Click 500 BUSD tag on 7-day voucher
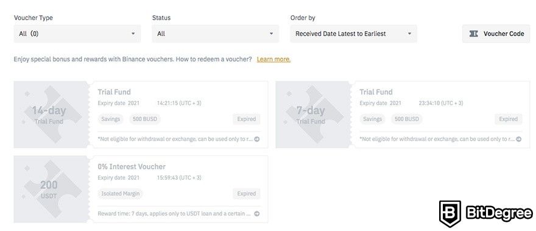The height and width of the screenshot is (231, 536). [x=407, y=119]
